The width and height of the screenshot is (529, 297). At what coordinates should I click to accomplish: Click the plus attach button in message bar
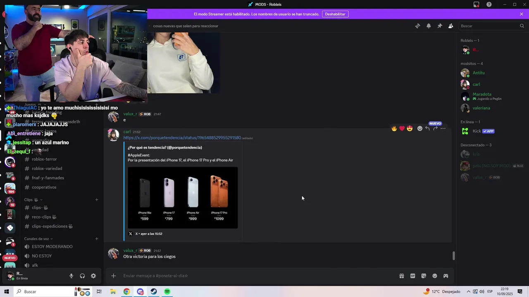[114, 276]
